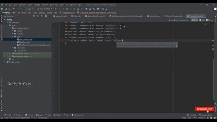The height and width of the screenshot is (122, 217).
Task: Select MultiStateAnimationCircleFilledCanvas.kt in tree
Action: [x=35, y=45]
